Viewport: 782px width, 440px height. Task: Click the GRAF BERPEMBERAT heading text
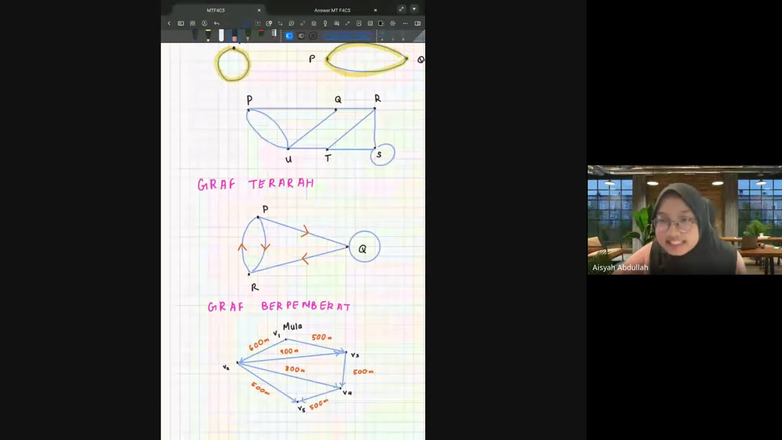coord(279,306)
